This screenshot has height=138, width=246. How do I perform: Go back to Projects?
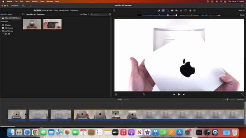point(15,6)
